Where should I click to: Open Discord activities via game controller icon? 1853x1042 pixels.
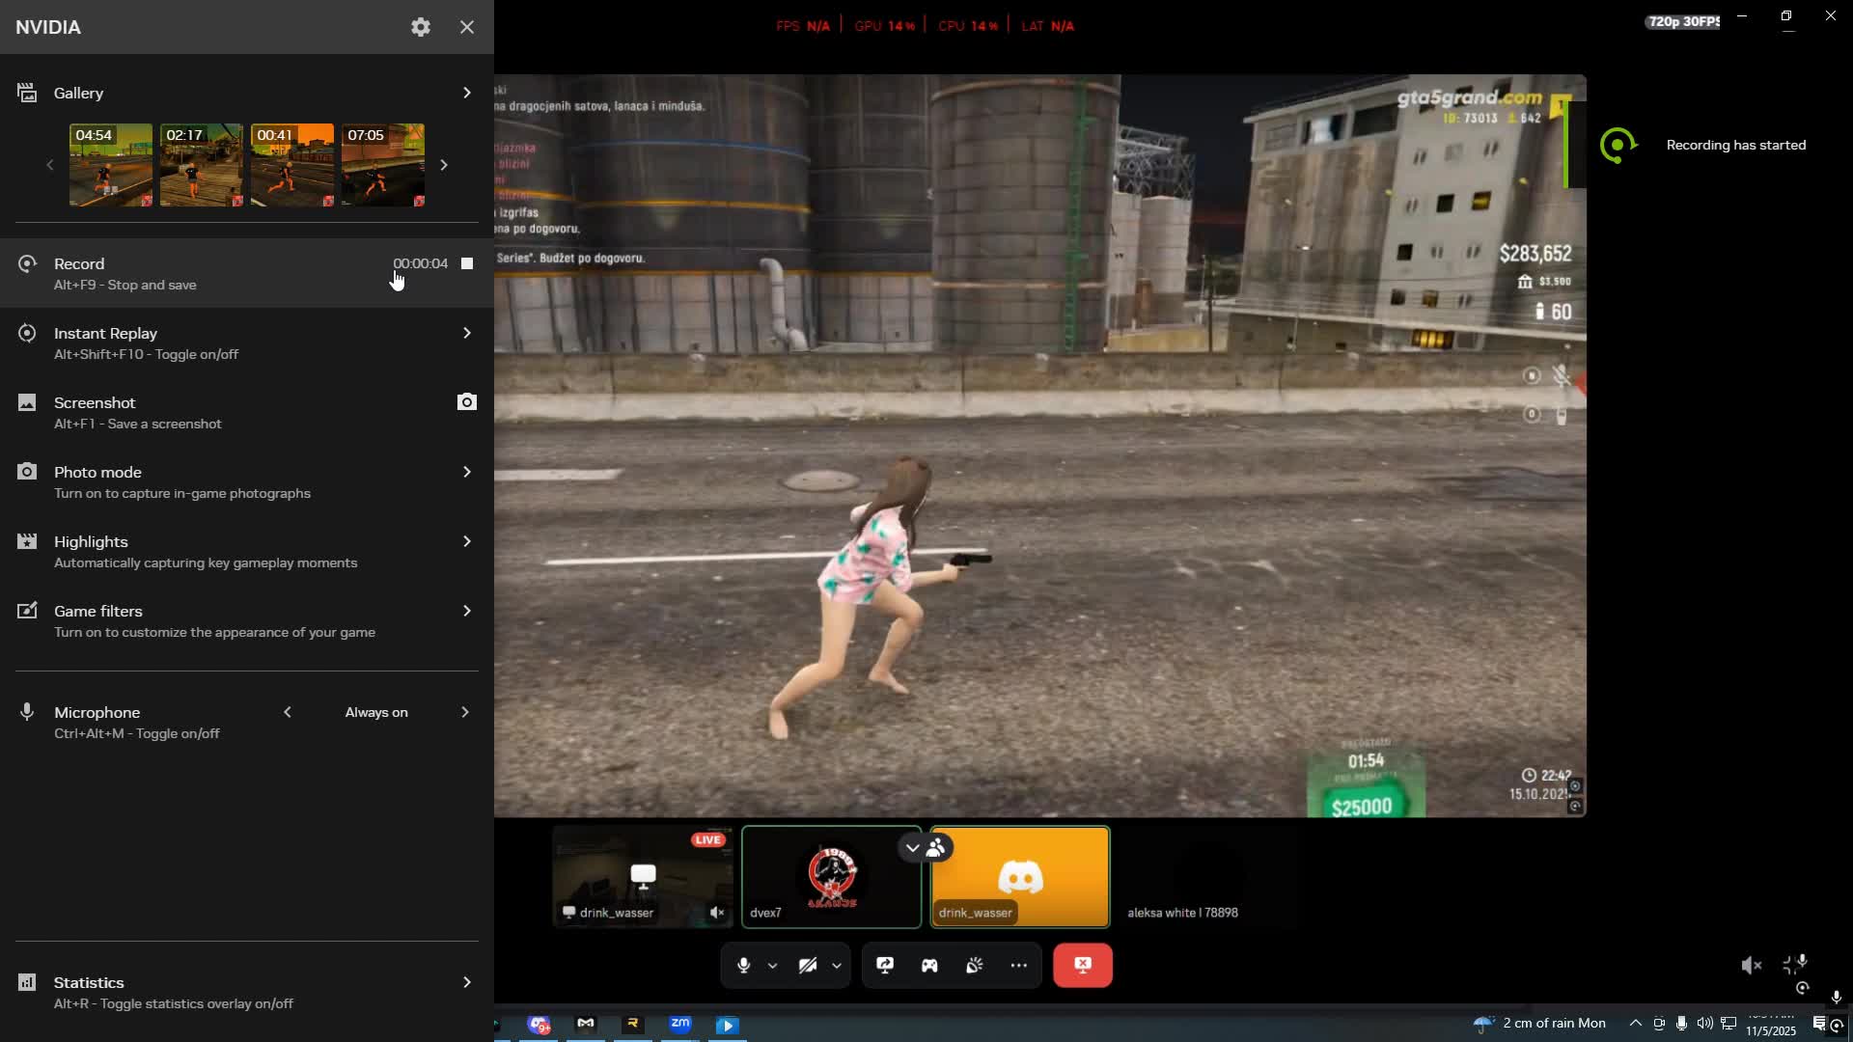tap(929, 965)
